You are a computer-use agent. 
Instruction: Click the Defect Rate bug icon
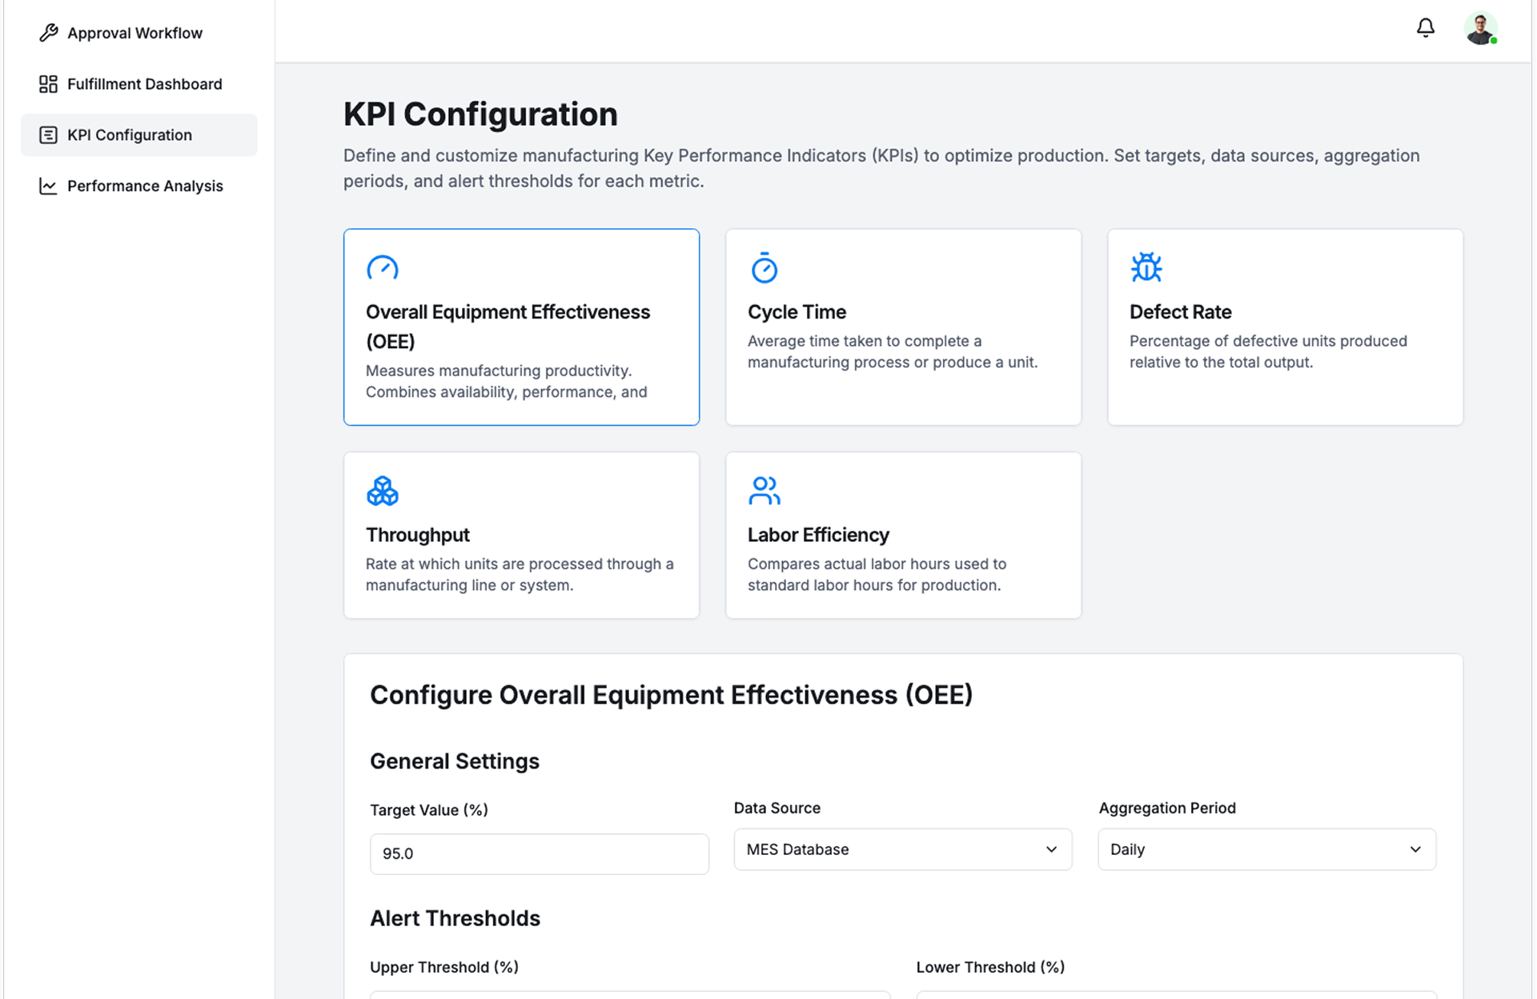click(x=1146, y=267)
